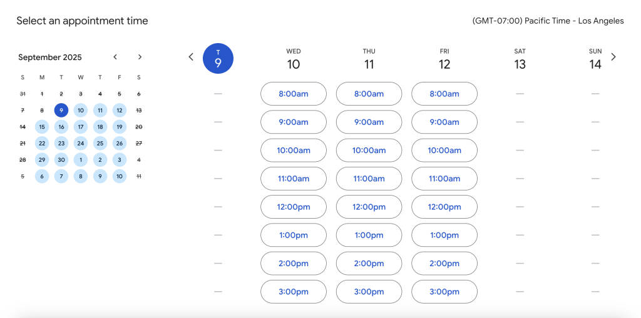Select Thursday 2:00pm appointment slot
The width and height of the screenshot is (641, 318).
coord(369,264)
